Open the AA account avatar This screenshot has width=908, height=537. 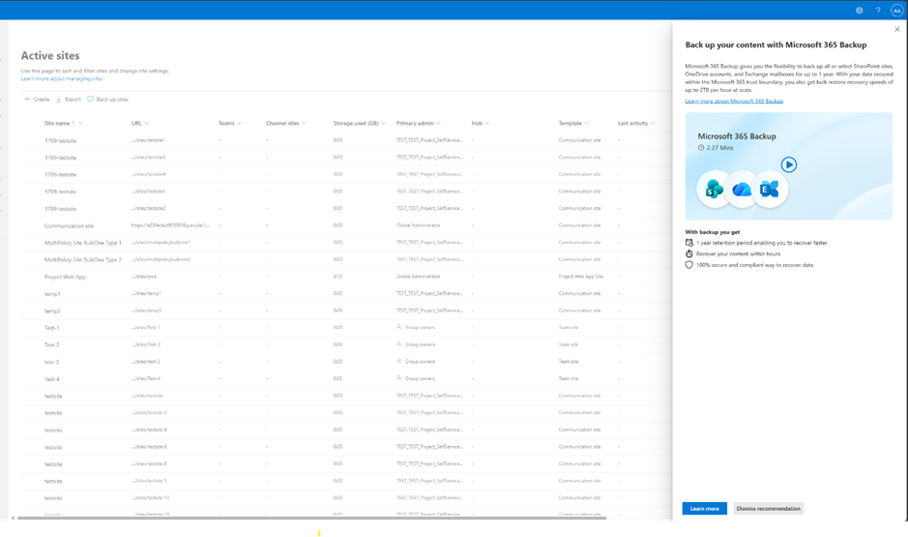897,11
